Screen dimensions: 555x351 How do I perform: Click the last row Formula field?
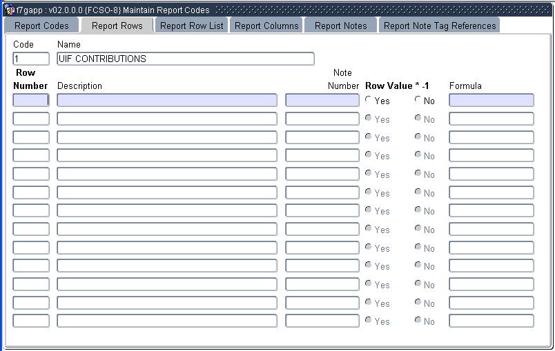tap(491, 321)
